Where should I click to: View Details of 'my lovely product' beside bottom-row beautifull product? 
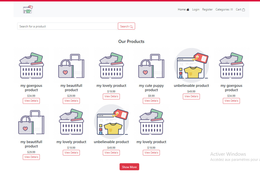(x=71, y=153)
